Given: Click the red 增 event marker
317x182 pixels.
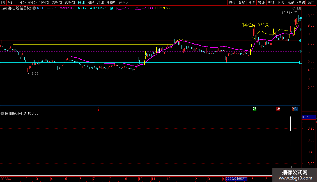Looking at the screenshot, I should pyautogui.click(x=278, y=109).
